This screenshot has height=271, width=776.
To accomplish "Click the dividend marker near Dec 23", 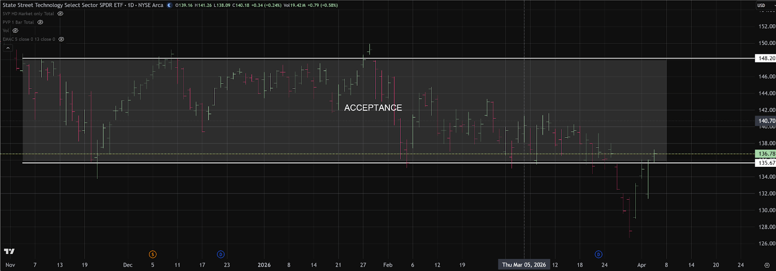I will (221, 254).
